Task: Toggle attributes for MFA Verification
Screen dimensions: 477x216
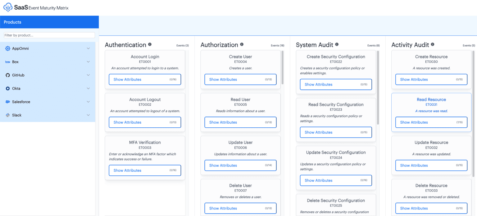Action: pyautogui.click(x=145, y=170)
